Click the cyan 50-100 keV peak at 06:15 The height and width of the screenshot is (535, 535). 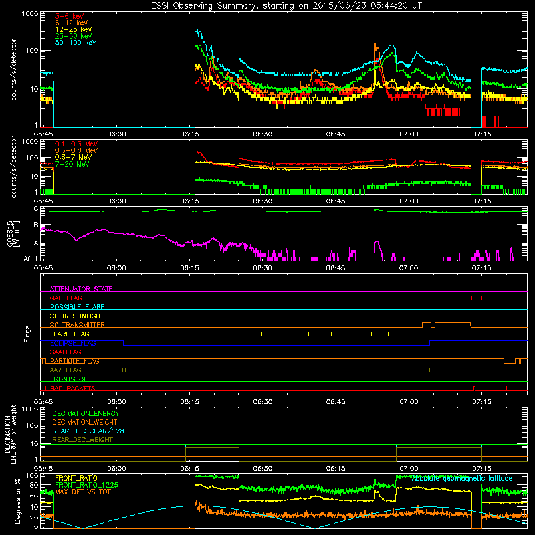[198, 32]
